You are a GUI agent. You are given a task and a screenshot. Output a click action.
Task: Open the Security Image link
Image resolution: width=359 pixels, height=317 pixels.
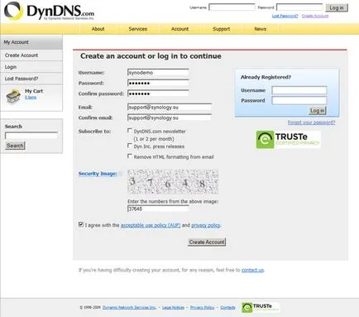pos(98,174)
